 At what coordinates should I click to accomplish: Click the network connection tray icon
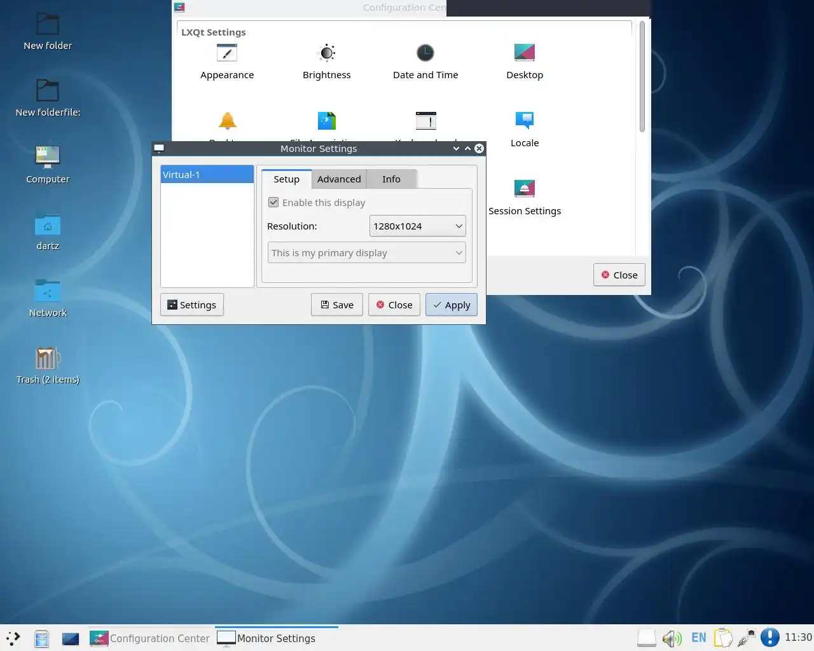(747, 638)
